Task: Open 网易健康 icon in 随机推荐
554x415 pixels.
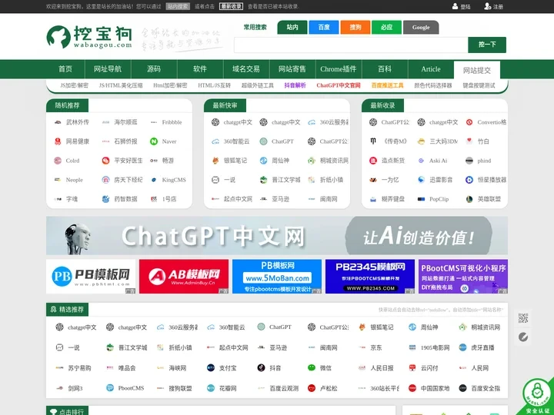Action: [x=58, y=141]
